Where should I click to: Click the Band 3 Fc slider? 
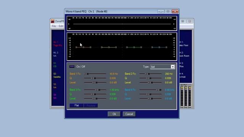click(95, 90)
